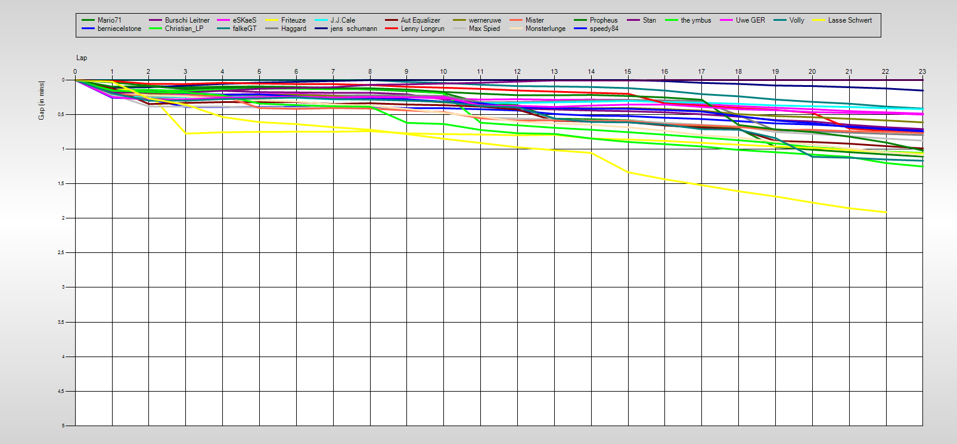Click lap number 14 on the top axis
Image resolution: width=957 pixels, height=444 pixels.
(591, 71)
